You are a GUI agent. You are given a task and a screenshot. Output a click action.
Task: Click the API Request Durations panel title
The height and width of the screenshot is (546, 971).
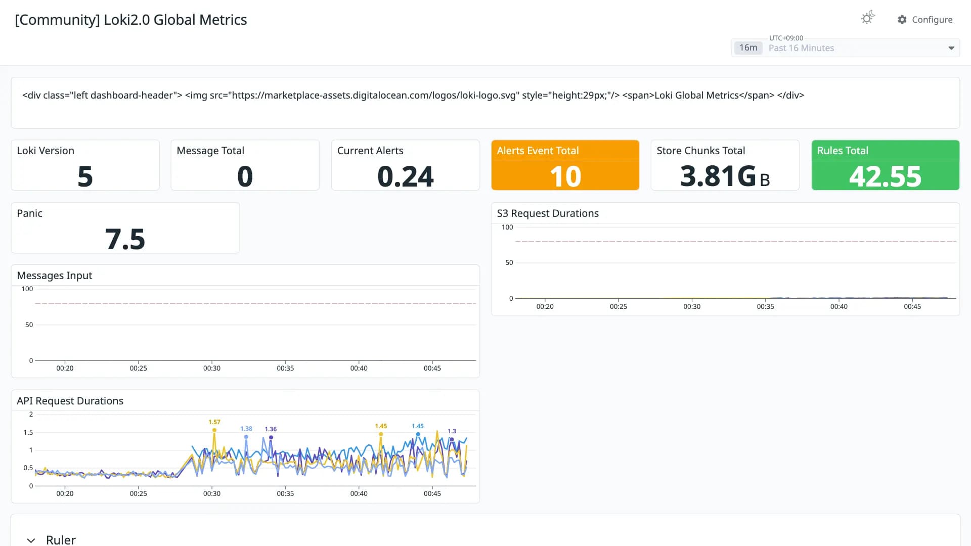pos(70,401)
